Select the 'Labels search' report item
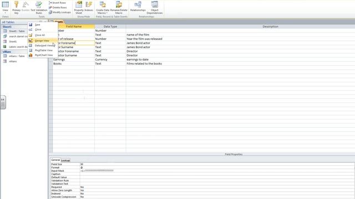This screenshot has width=355, height=199. (18, 46)
